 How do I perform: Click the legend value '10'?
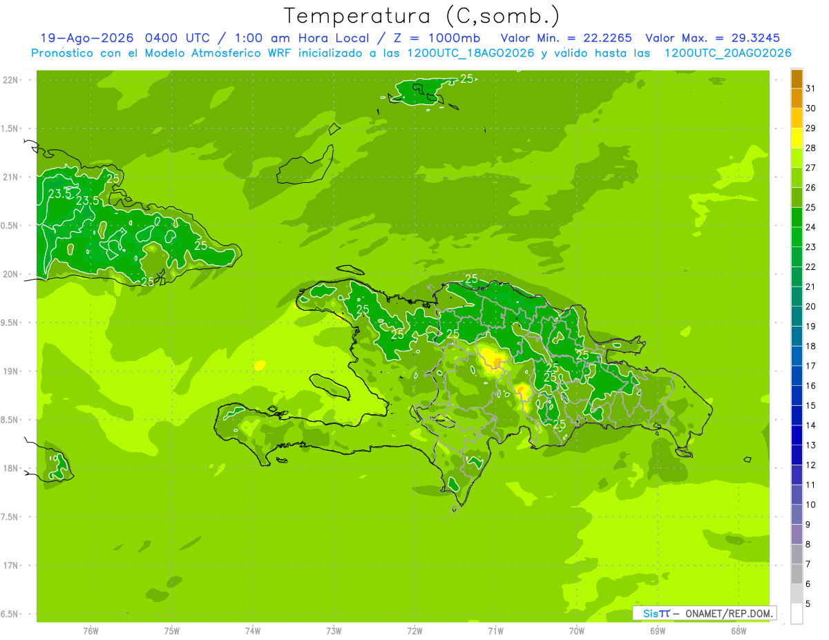coord(810,505)
